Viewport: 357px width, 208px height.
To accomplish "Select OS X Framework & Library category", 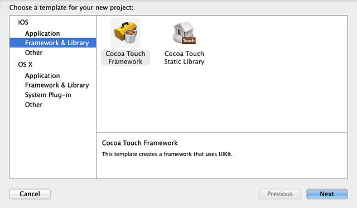I will coord(57,85).
